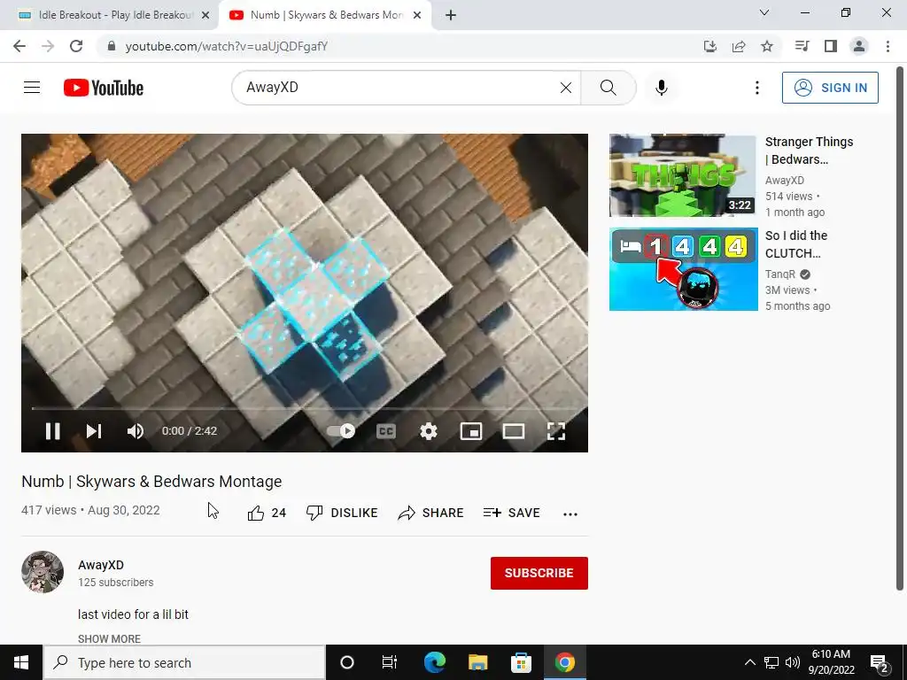Screen dimensions: 907x680
Task: Switch to miniplayer
Action: pyautogui.click(x=471, y=431)
